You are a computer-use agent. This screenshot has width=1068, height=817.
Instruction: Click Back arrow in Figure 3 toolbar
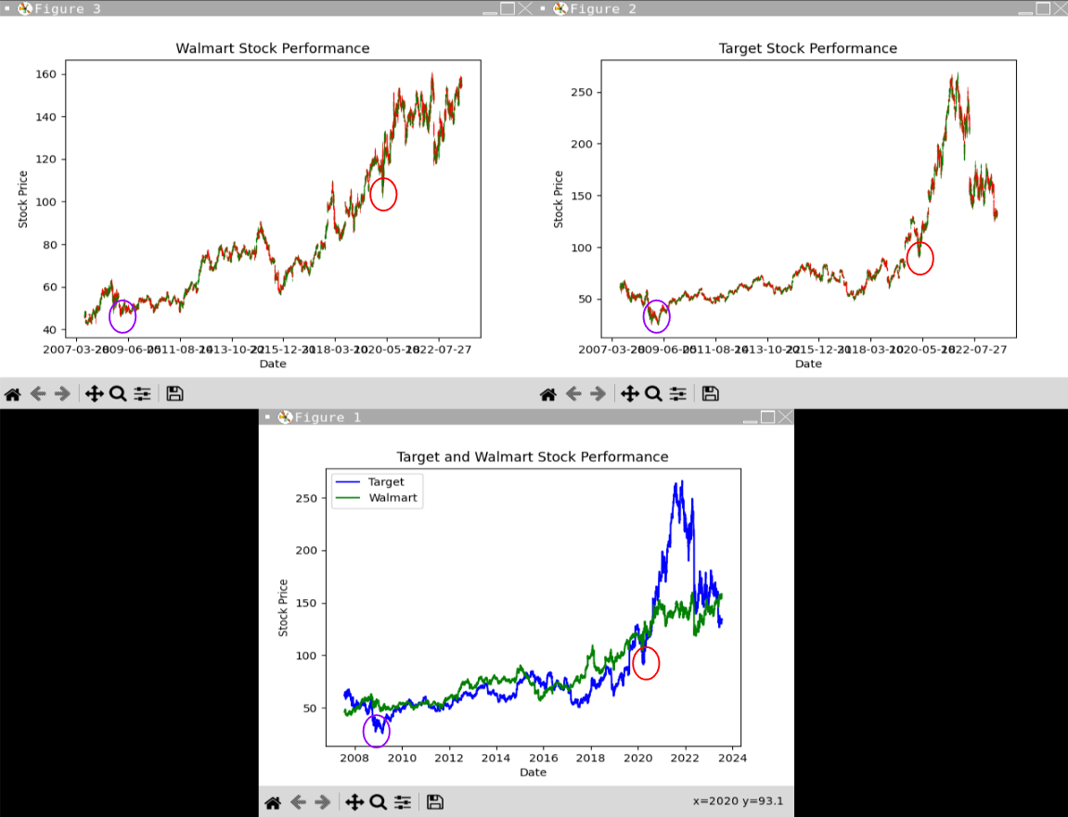point(38,393)
